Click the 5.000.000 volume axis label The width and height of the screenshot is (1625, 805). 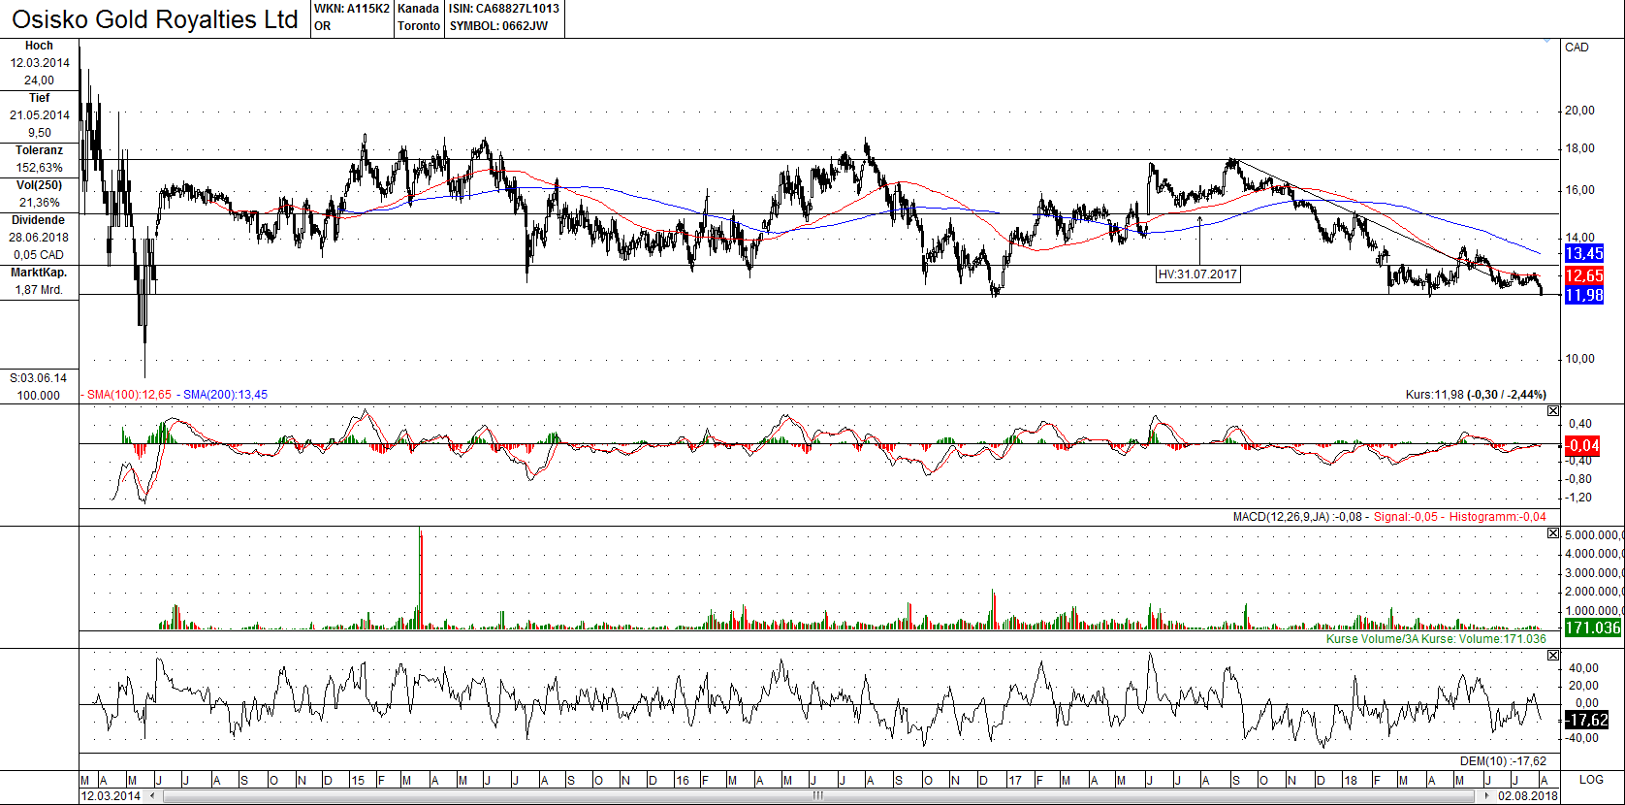click(1594, 535)
